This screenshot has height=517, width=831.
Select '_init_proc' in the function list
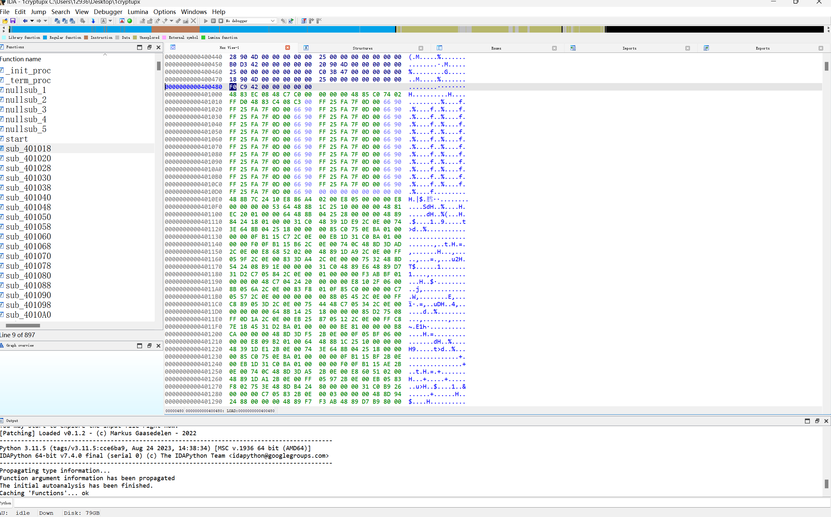[28, 70]
